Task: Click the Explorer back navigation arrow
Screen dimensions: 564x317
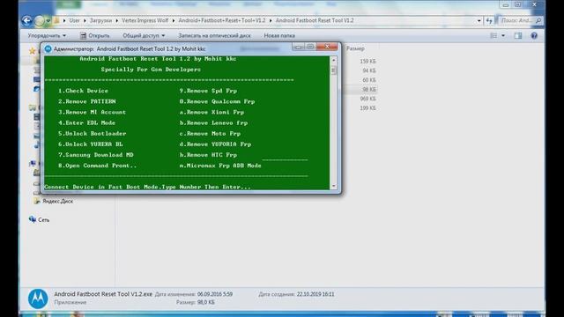Action: click(27, 20)
